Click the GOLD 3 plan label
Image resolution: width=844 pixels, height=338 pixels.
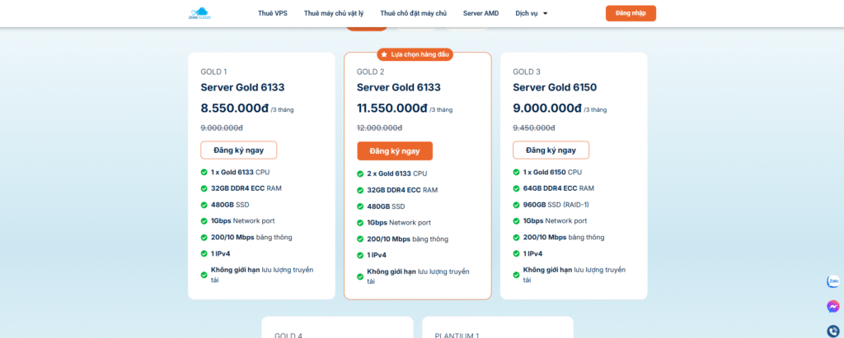(527, 72)
